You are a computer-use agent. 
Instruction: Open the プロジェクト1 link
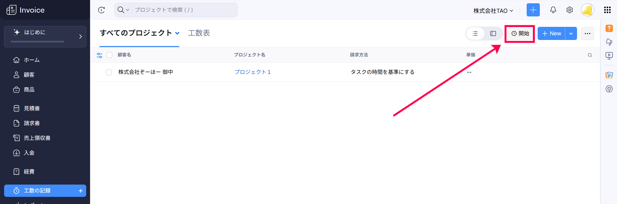[x=253, y=72]
